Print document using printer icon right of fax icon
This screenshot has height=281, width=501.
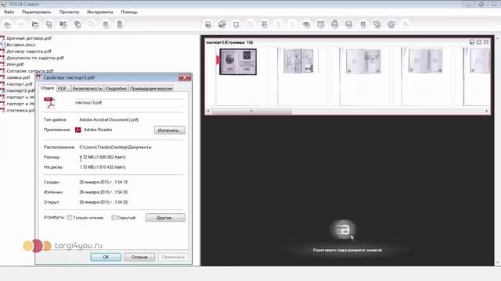[x=348, y=24]
